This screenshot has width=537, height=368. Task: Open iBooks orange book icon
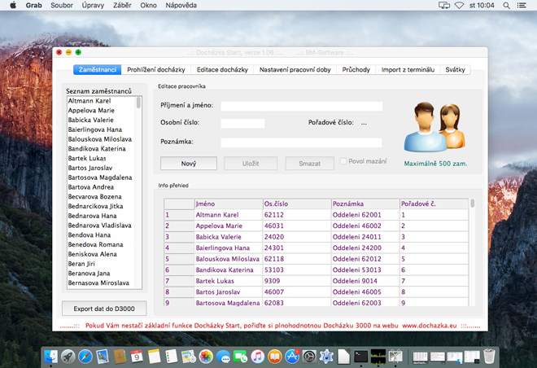pos(275,357)
